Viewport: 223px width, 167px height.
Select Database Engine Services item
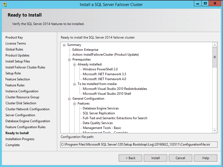[x=101, y=108]
